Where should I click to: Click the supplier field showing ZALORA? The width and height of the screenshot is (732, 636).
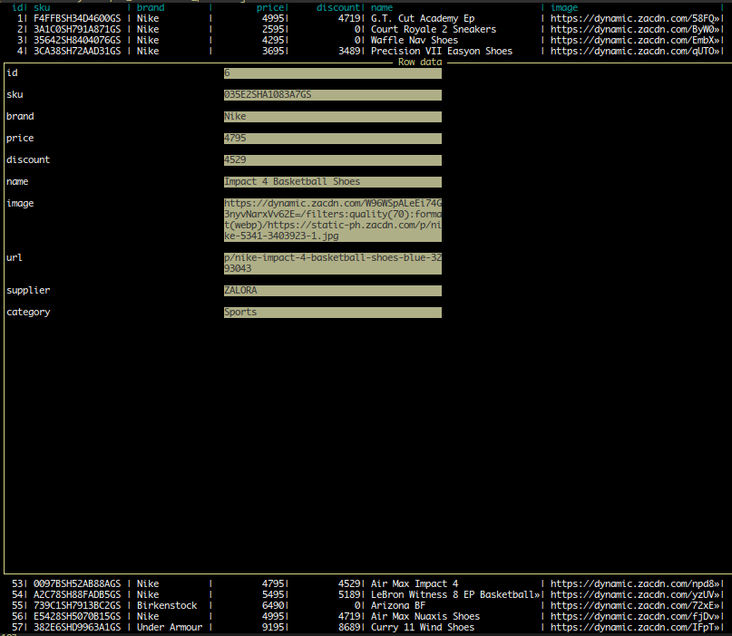(332, 291)
